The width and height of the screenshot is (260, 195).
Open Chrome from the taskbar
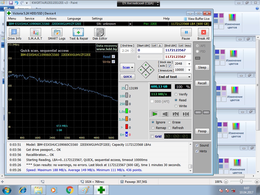(70, 190)
